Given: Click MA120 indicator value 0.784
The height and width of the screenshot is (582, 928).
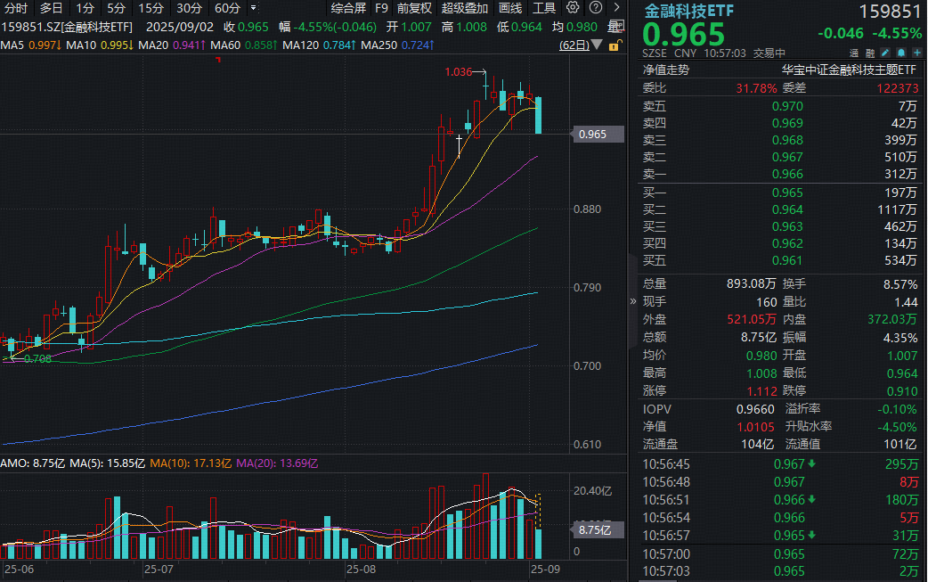Looking at the screenshot, I should click(x=339, y=45).
